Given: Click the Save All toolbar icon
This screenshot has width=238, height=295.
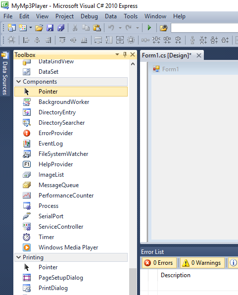Looking at the screenshot, I should [61, 28].
